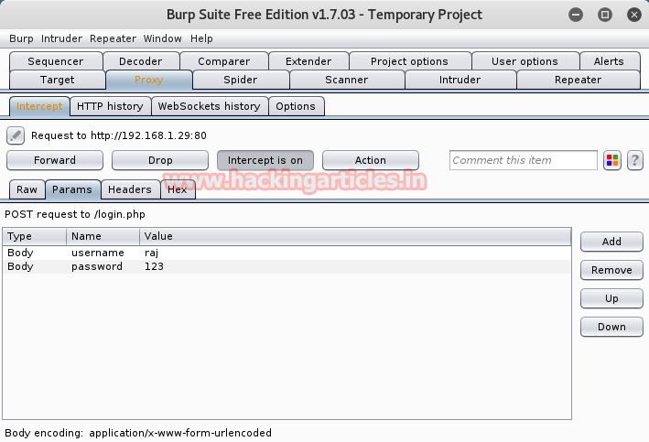Sort by the Type column header
The height and width of the screenshot is (442, 649).
tap(35, 236)
